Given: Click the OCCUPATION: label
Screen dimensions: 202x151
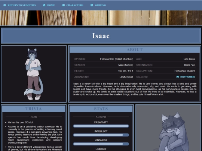Looking at the screenshot, I should click(144, 71).
